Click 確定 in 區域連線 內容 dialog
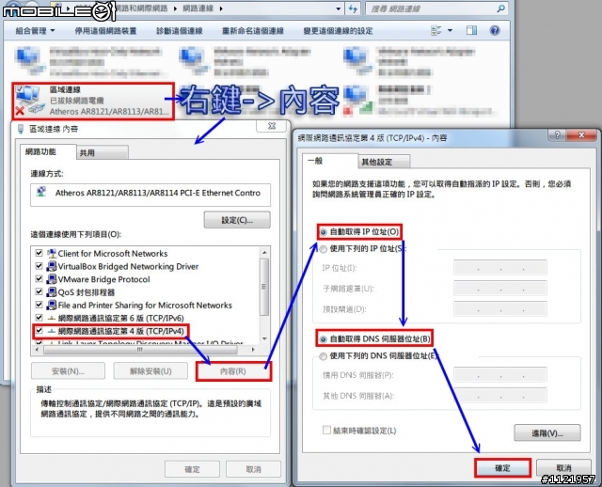 [x=192, y=469]
